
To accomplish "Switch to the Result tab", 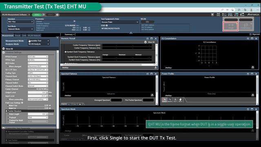I will [x=18, y=36].
